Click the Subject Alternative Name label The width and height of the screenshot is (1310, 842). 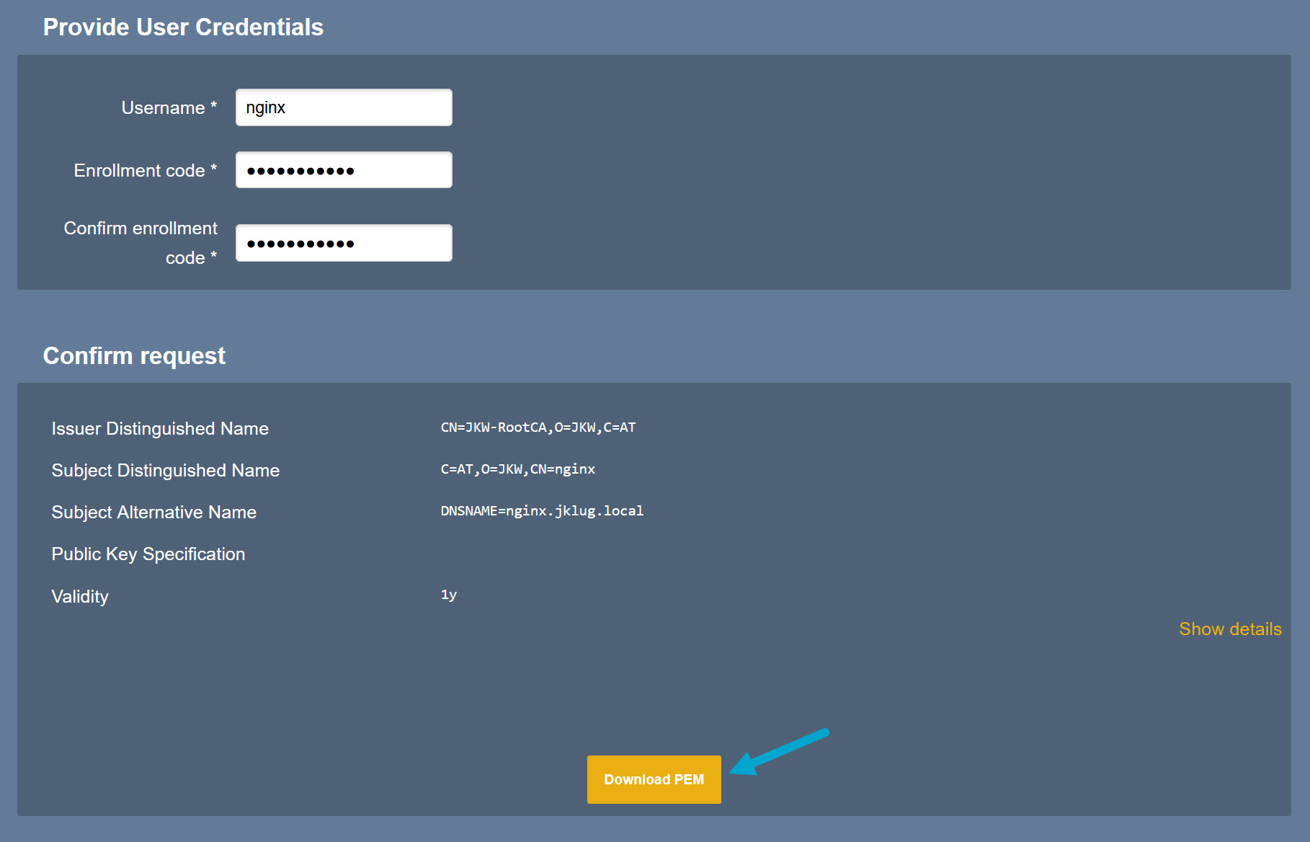coord(153,513)
